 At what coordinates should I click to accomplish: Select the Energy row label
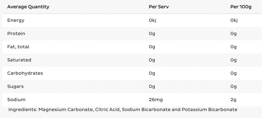(16, 20)
